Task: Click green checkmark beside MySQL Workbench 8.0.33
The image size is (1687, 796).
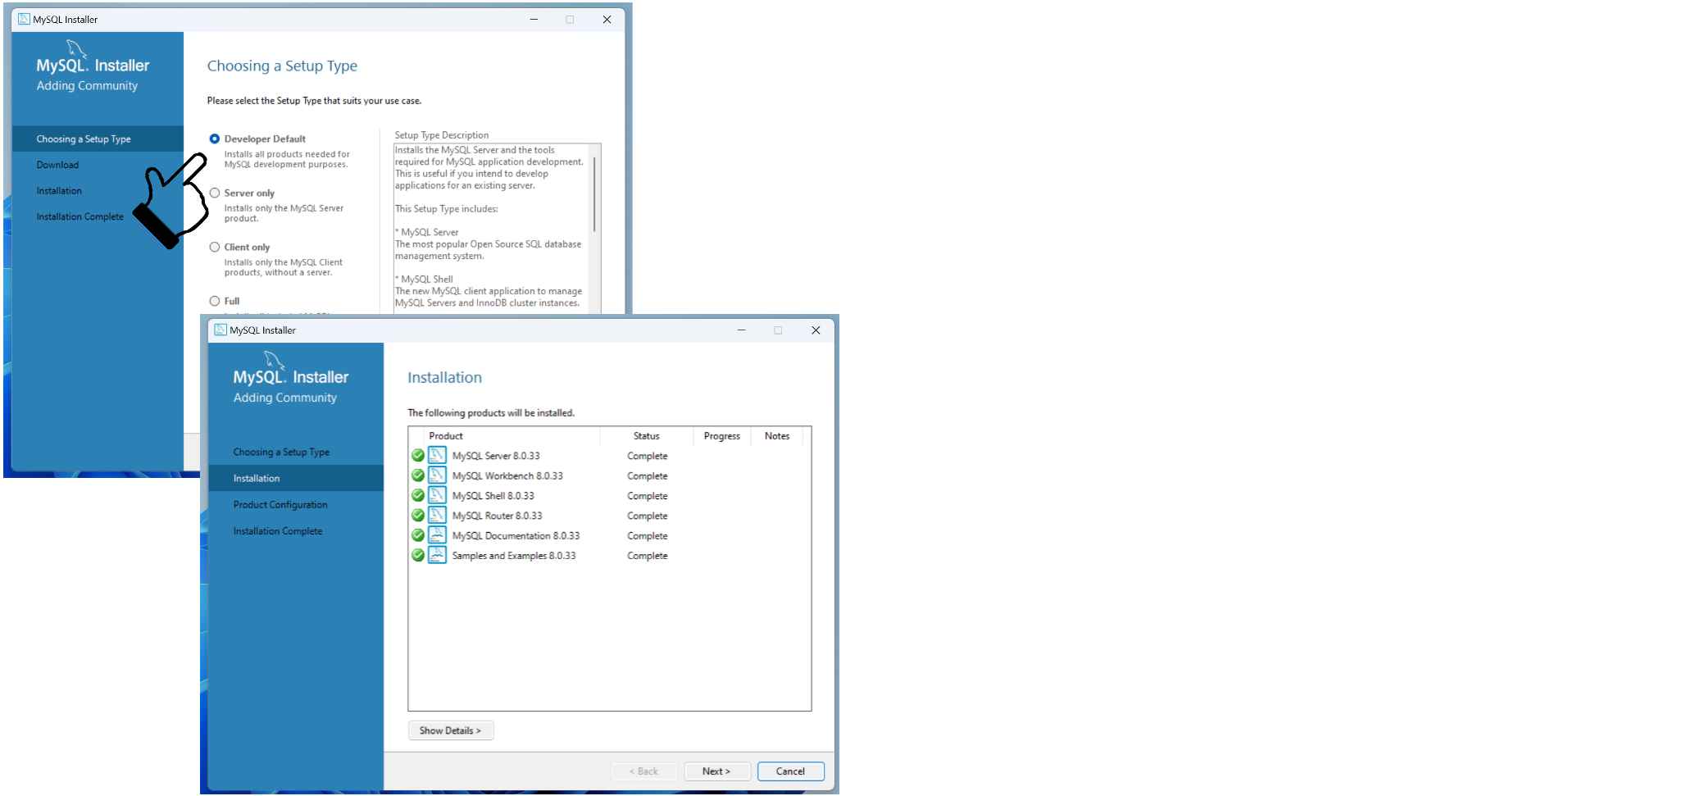Action: click(x=418, y=475)
